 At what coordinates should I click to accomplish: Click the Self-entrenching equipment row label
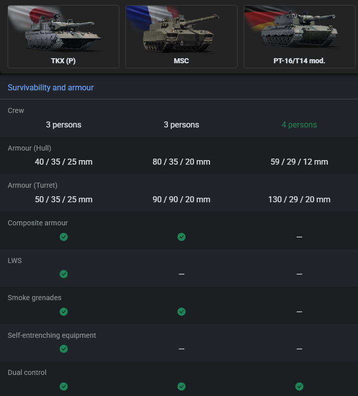52,335
